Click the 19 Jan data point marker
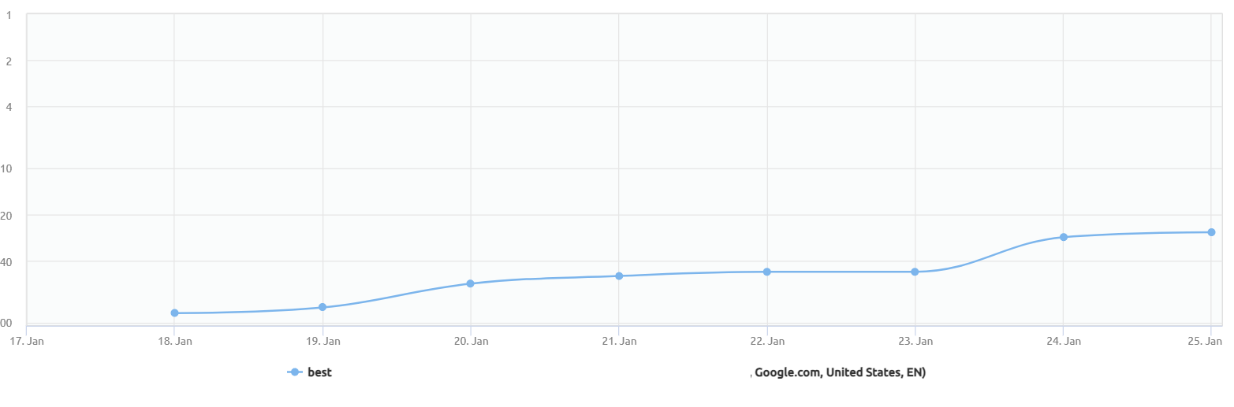The height and width of the screenshot is (407, 1234). pos(322,307)
